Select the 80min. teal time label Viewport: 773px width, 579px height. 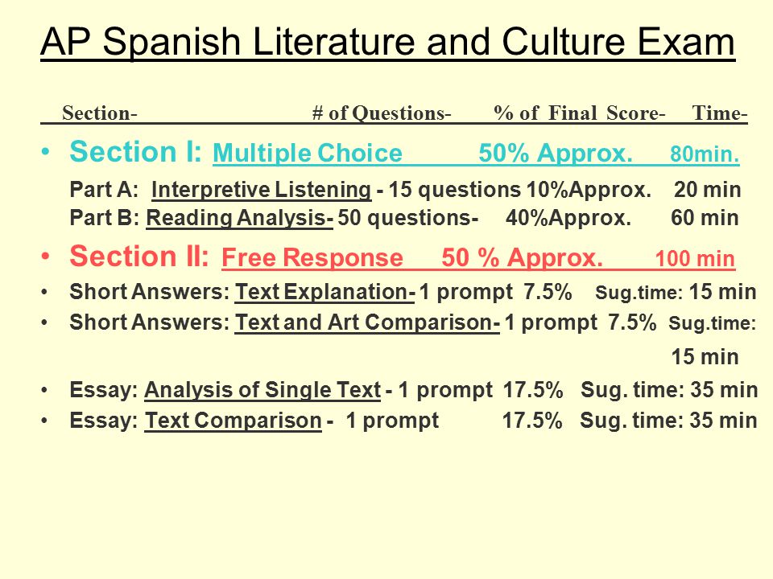tap(705, 154)
